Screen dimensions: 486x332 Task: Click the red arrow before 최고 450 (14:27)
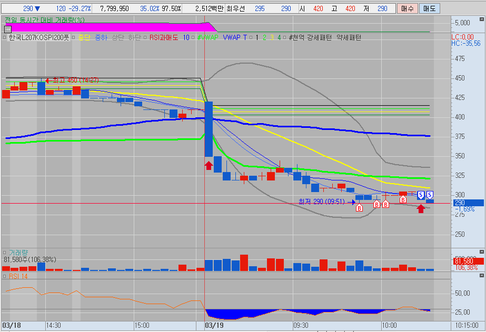pos(48,81)
